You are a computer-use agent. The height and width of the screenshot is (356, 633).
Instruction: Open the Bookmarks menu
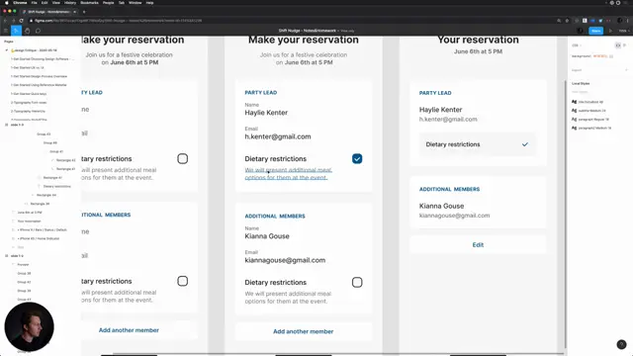click(90, 3)
